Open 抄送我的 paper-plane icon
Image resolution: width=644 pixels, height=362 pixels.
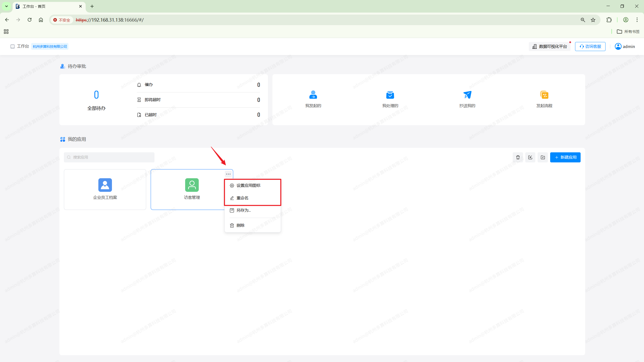(x=467, y=95)
